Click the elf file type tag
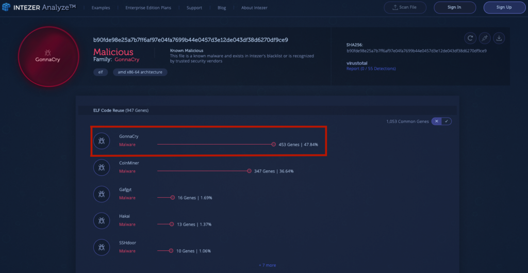Screen dimensions: 528x273 point(101,72)
